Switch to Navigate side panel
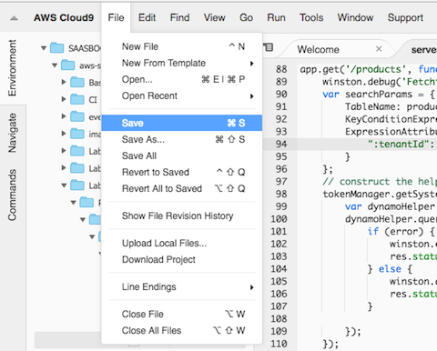This screenshot has height=351, width=437. pyautogui.click(x=12, y=133)
